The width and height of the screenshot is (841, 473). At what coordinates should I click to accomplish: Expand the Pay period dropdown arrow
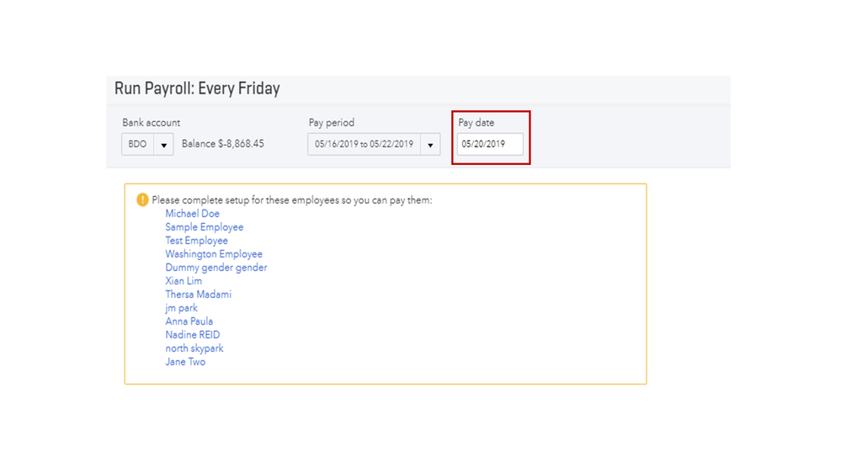click(x=430, y=145)
